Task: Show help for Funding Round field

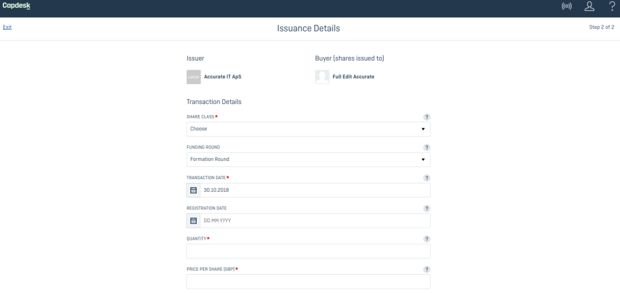Action: click(427, 148)
